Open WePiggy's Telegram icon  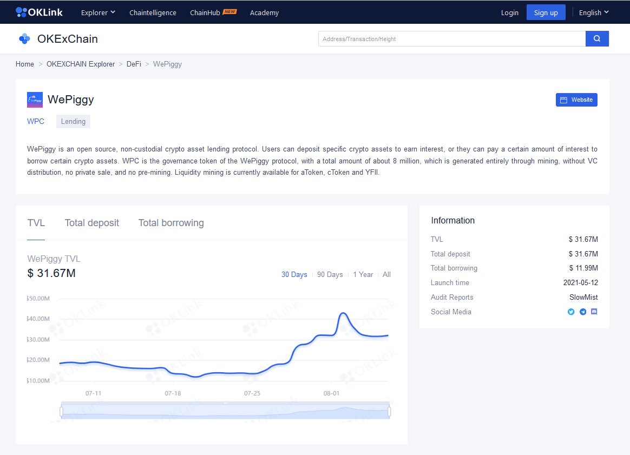[582, 312]
